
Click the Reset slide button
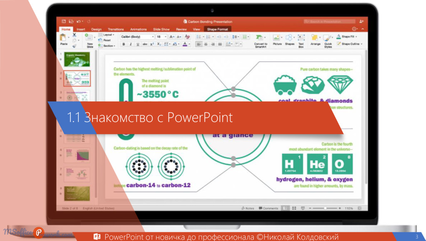click(x=104, y=40)
